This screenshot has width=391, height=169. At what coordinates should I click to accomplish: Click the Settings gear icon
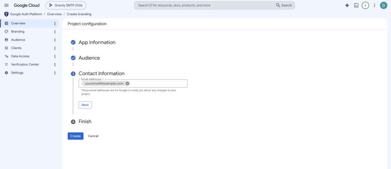6,73
